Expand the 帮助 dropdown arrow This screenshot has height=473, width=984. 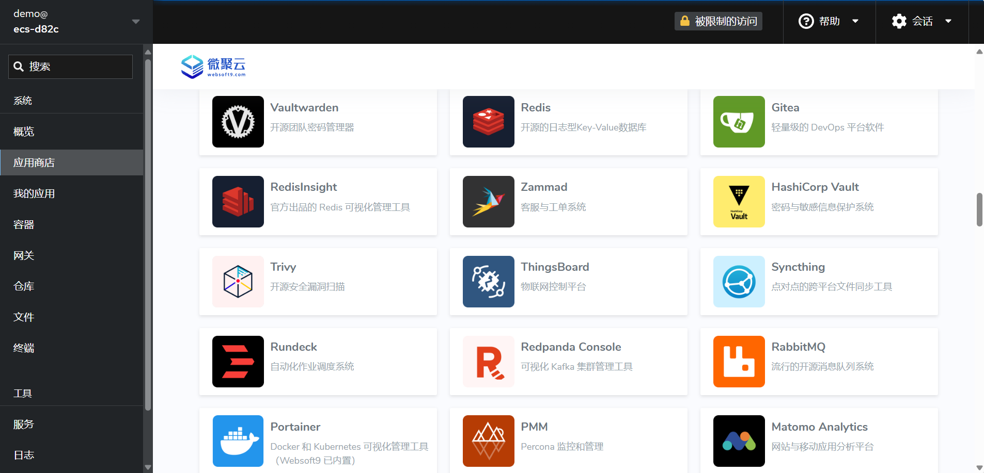pos(855,21)
